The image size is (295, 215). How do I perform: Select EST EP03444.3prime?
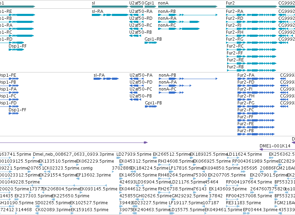click(x=260, y=210)
